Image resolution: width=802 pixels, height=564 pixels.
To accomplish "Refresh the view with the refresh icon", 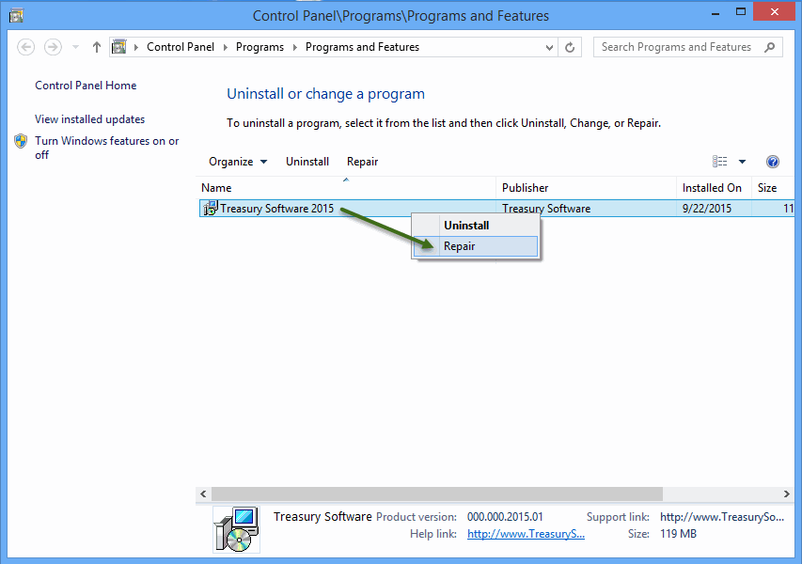I will pos(570,46).
